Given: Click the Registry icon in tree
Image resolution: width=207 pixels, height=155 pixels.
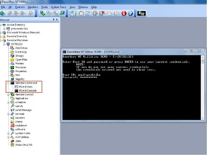Looking at the screenshot, I should pos(12,79).
